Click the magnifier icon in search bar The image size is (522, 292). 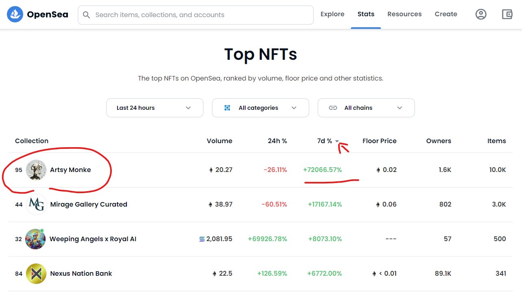(86, 15)
